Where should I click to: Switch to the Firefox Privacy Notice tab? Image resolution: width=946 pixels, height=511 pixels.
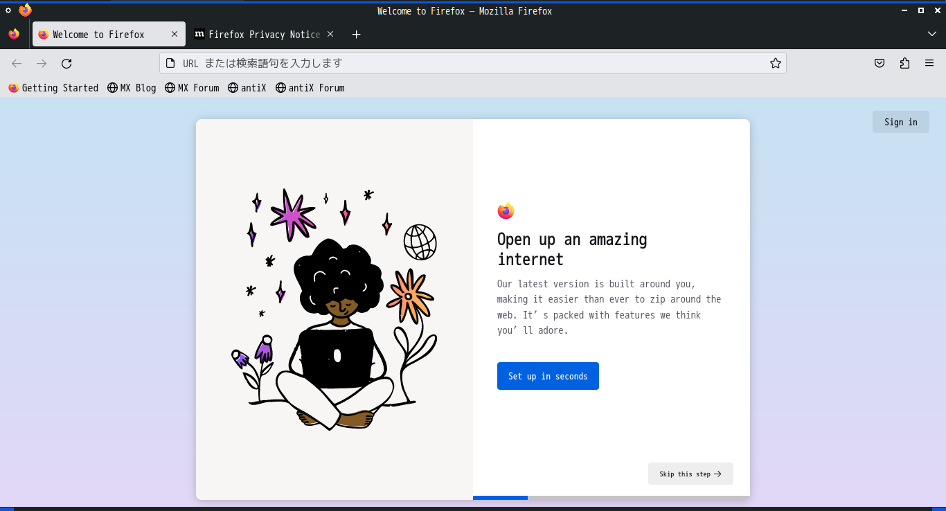click(x=265, y=34)
